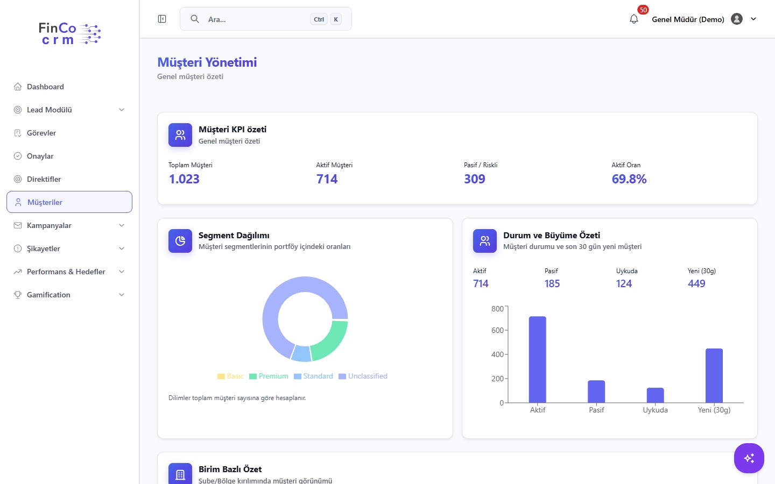775x484 pixels.
Task: Click the Uykuda value 124
Action: click(x=624, y=283)
